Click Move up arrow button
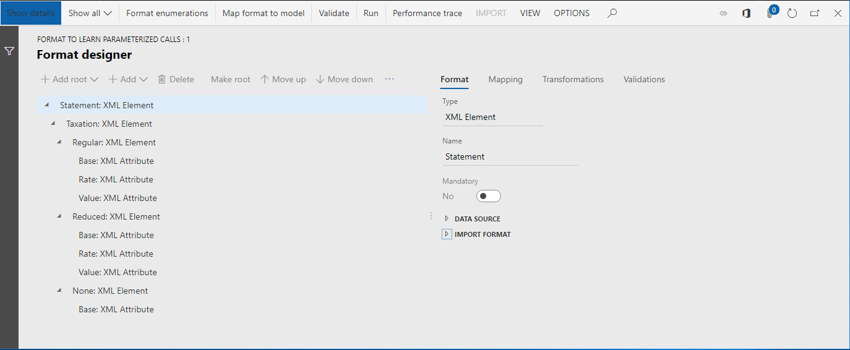Screen dimensions: 850x350 coord(283,79)
